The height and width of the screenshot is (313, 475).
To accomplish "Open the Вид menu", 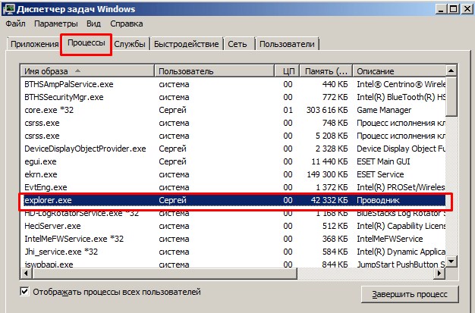I will (x=93, y=23).
